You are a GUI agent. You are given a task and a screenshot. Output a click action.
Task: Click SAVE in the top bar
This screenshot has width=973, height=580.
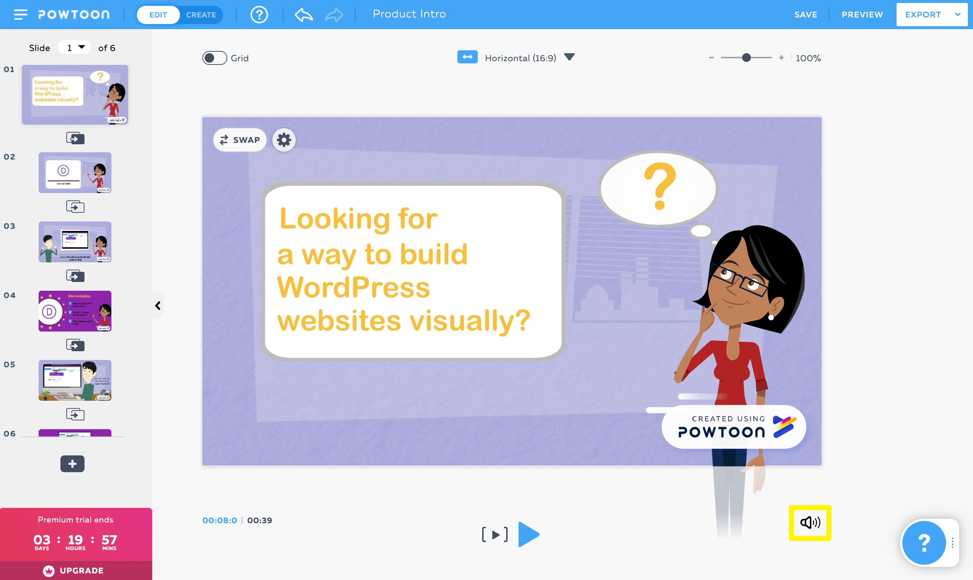coord(805,15)
